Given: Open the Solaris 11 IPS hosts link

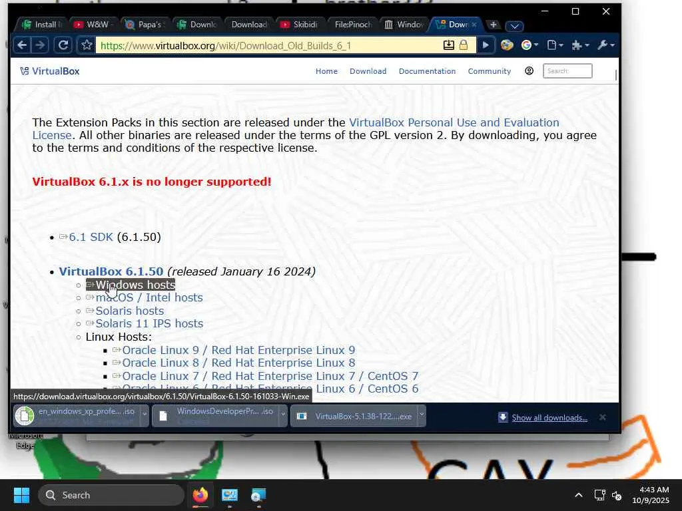Looking at the screenshot, I should click(149, 324).
